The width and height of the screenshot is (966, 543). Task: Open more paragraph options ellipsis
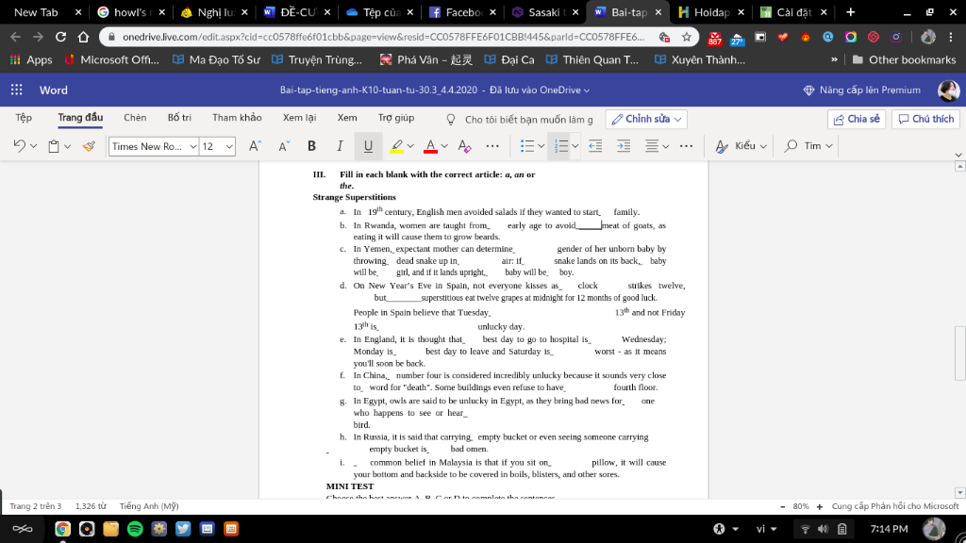(x=686, y=146)
